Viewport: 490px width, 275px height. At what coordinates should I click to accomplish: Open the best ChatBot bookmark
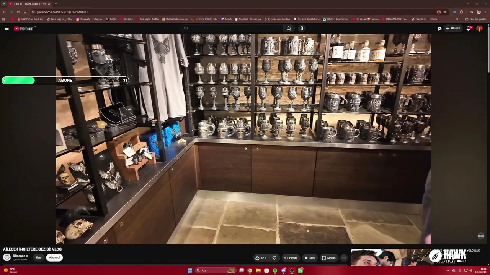pyautogui.click(x=307, y=19)
